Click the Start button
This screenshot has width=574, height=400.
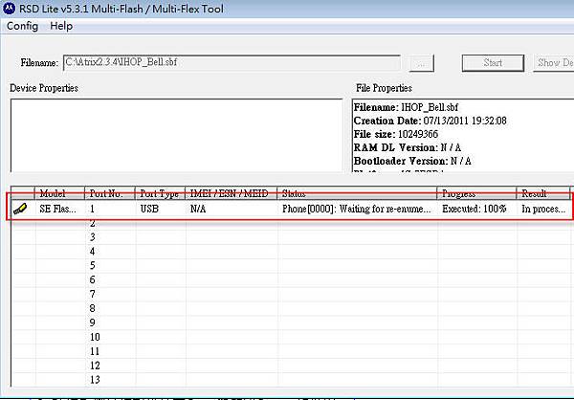pos(493,63)
